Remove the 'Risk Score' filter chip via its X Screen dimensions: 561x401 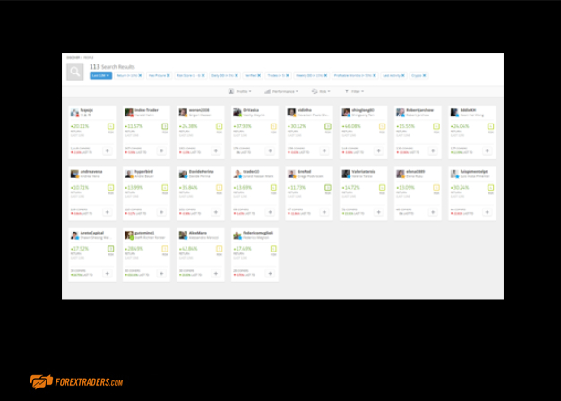(203, 75)
